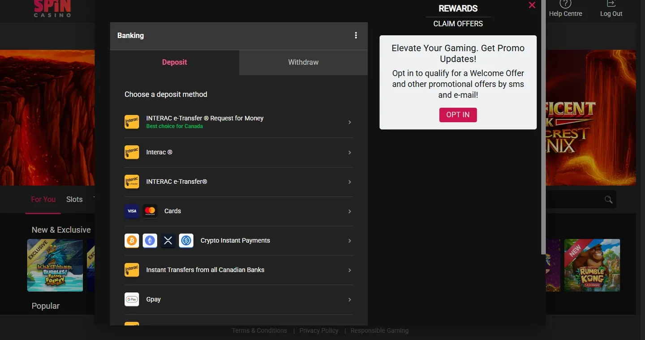Viewport: 645px width, 340px height.
Task: Expand Crypto Instant Payments chevron
Action: [x=350, y=241]
